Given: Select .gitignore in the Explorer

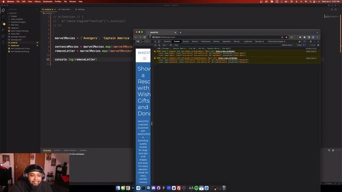Looking at the screenshot, I should click(x=15, y=28).
